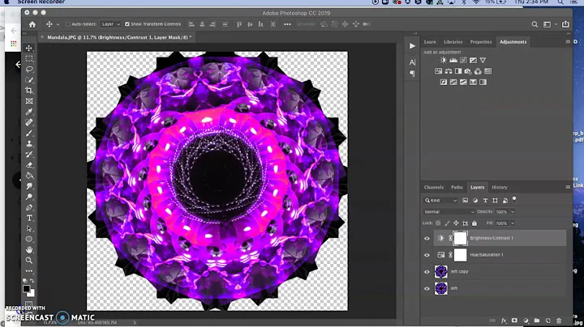Select the Eyedropper tool
Image resolution: width=584 pixels, height=327 pixels.
pyautogui.click(x=29, y=112)
